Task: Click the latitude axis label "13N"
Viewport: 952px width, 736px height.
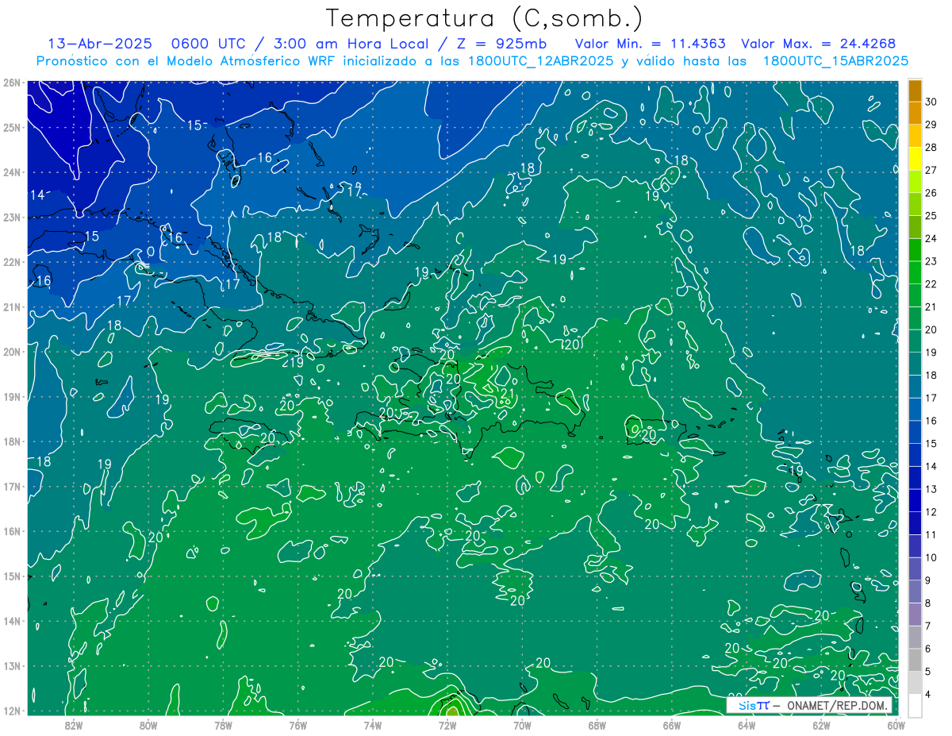Action: [x=11, y=665]
